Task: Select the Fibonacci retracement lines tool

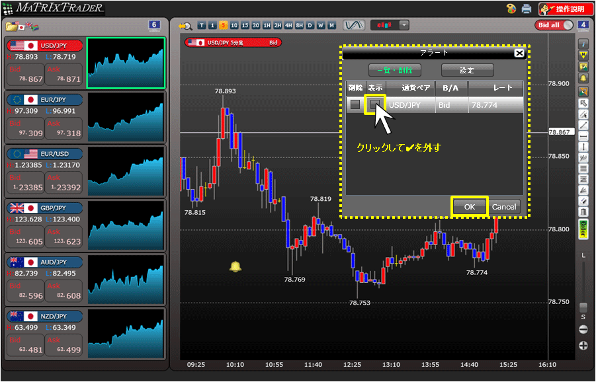Action: 583,169
